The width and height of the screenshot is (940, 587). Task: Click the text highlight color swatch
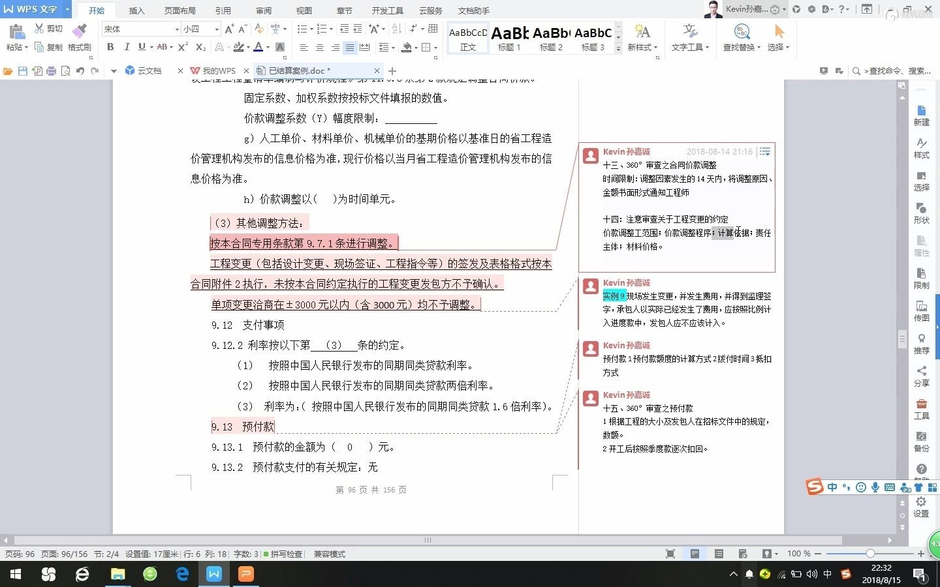coord(238,47)
